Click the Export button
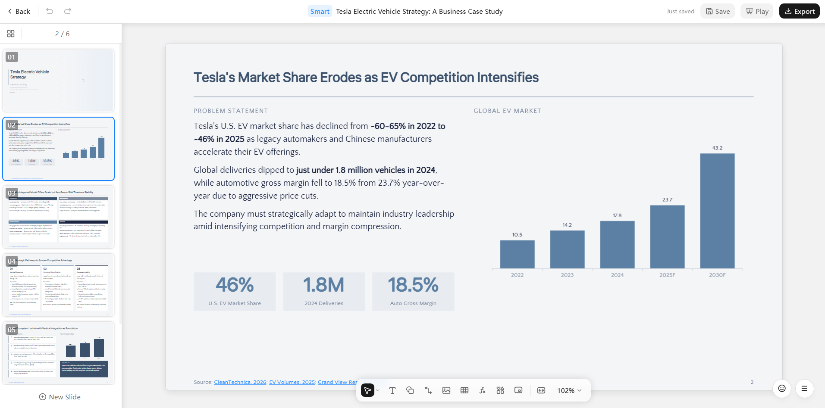The image size is (825, 408). (x=800, y=11)
